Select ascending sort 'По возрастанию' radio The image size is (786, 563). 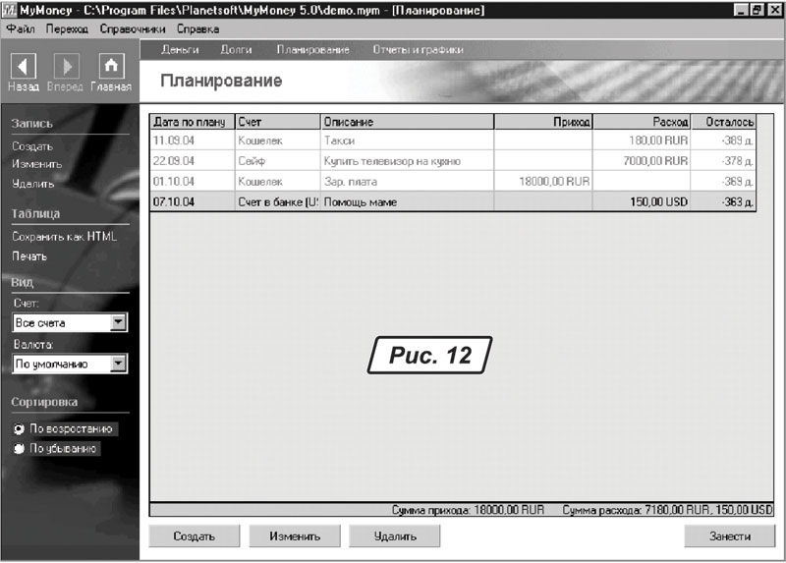18,429
